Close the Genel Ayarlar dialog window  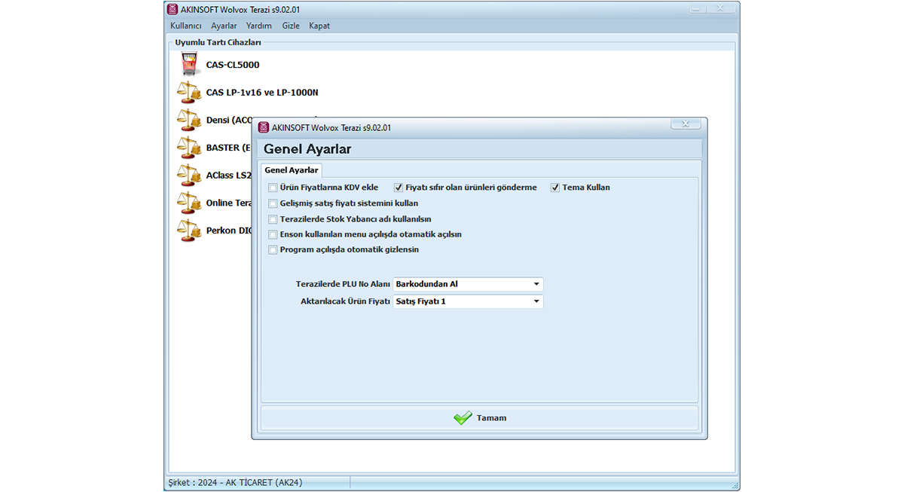(685, 124)
